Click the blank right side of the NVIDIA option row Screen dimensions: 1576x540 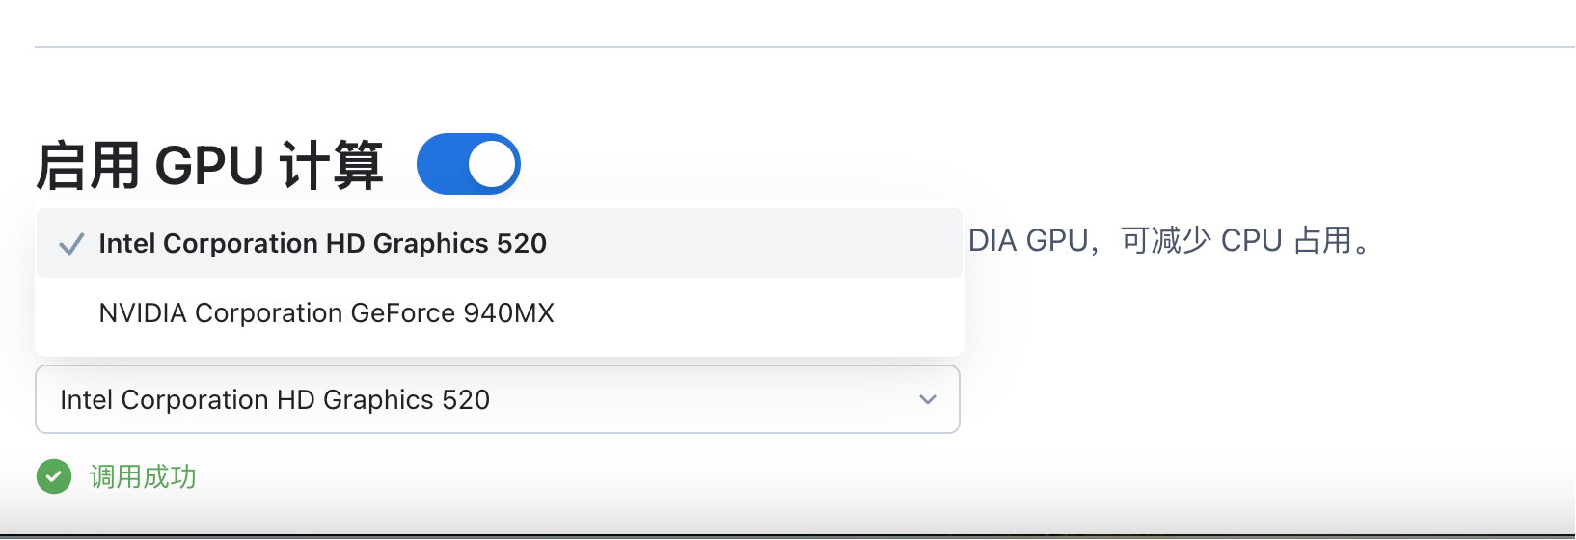click(x=772, y=313)
